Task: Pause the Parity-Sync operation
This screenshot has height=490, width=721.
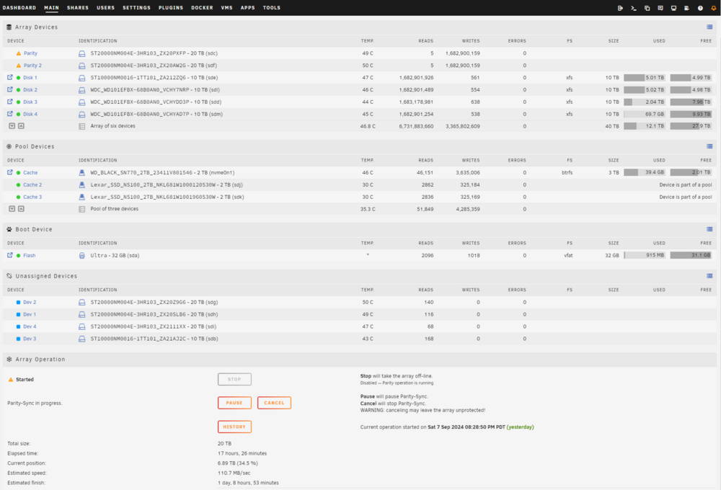Action: 234,403
